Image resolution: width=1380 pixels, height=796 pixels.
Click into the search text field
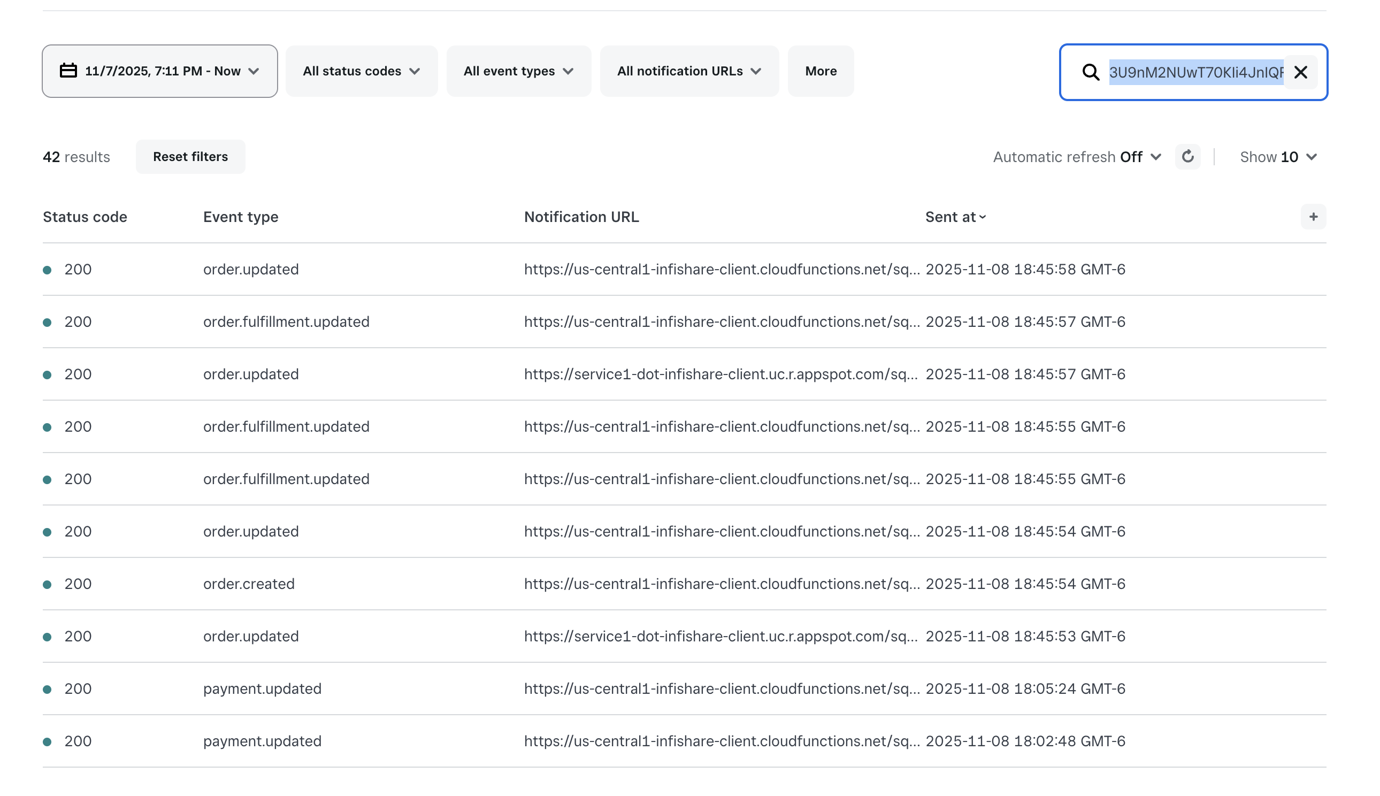coord(1195,72)
